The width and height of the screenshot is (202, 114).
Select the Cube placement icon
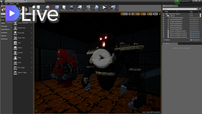pyautogui.click(x=15, y=43)
